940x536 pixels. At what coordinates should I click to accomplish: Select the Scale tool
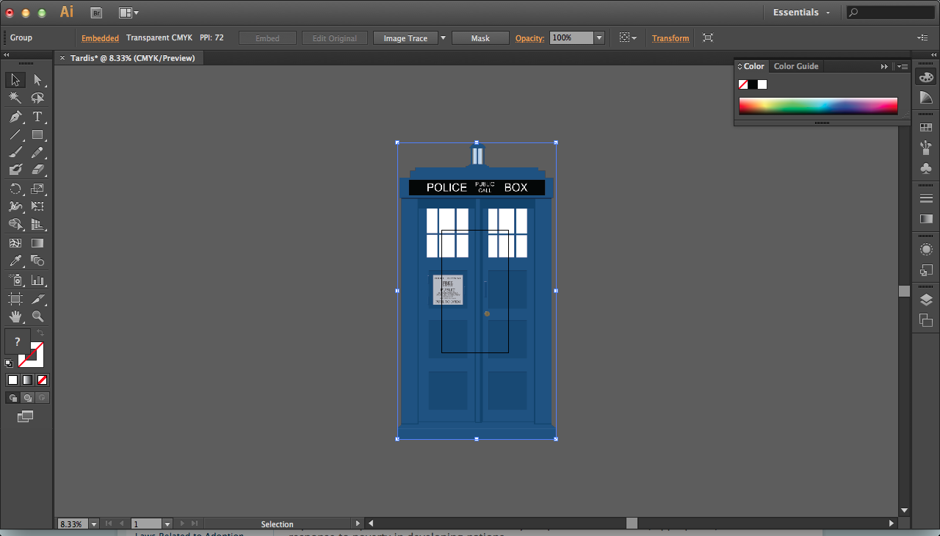click(37, 189)
